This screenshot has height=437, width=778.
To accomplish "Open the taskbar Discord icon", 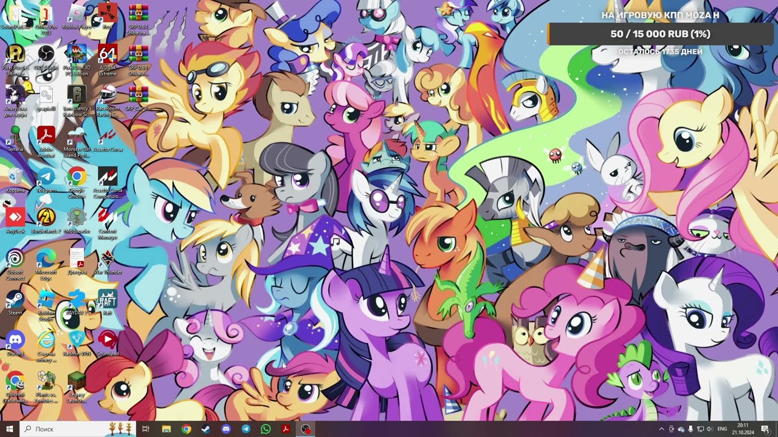I will (x=226, y=429).
